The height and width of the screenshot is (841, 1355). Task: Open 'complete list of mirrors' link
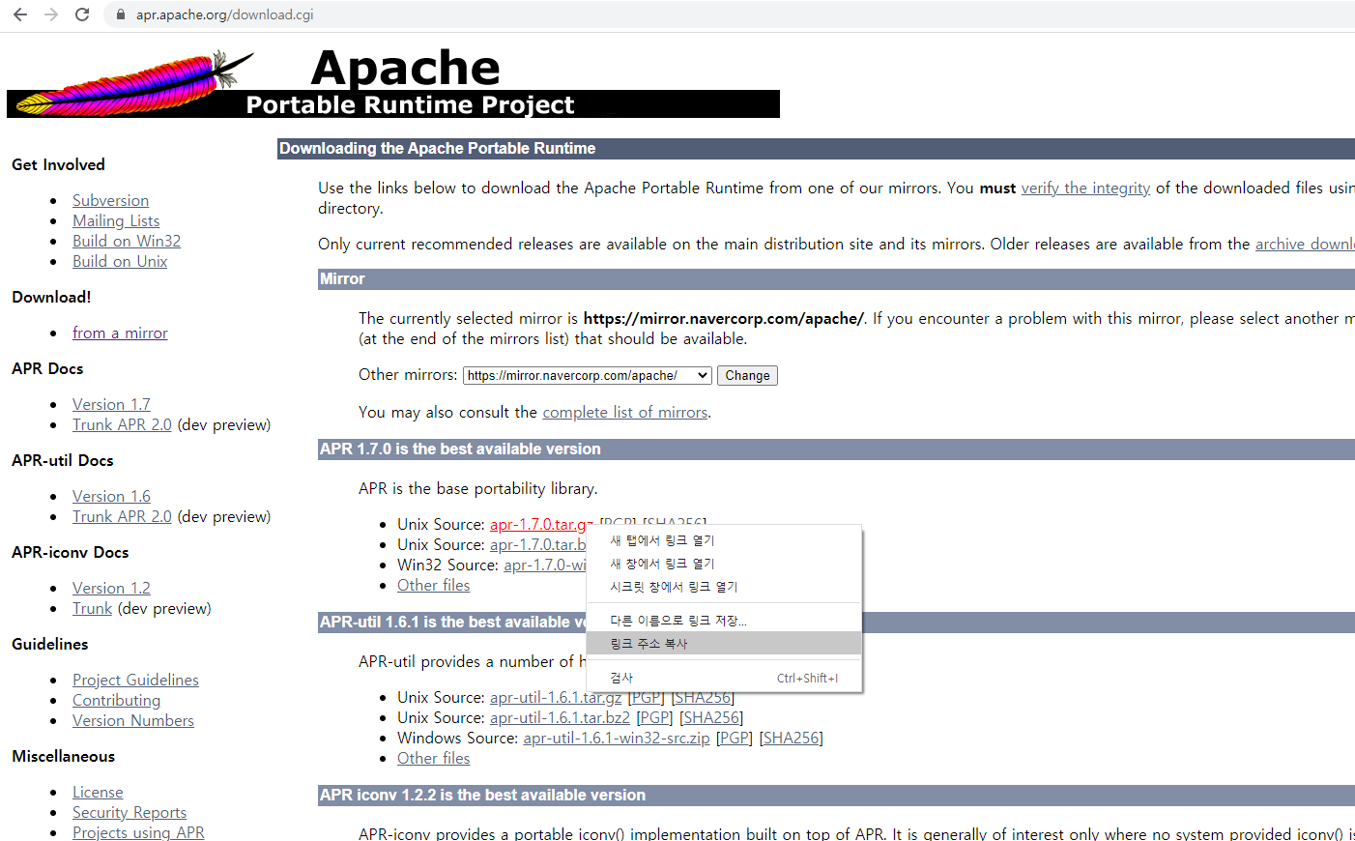pos(625,412)
